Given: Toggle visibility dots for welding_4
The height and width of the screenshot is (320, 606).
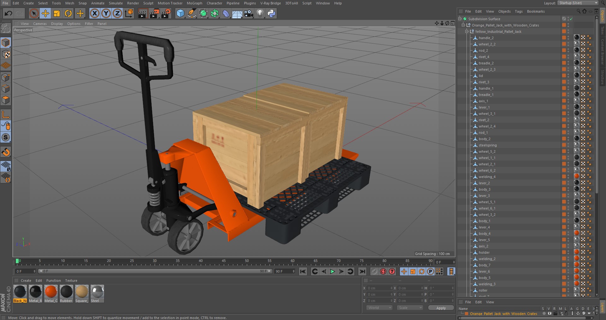Looking at the screenshot, I should [x=568, y=177].
